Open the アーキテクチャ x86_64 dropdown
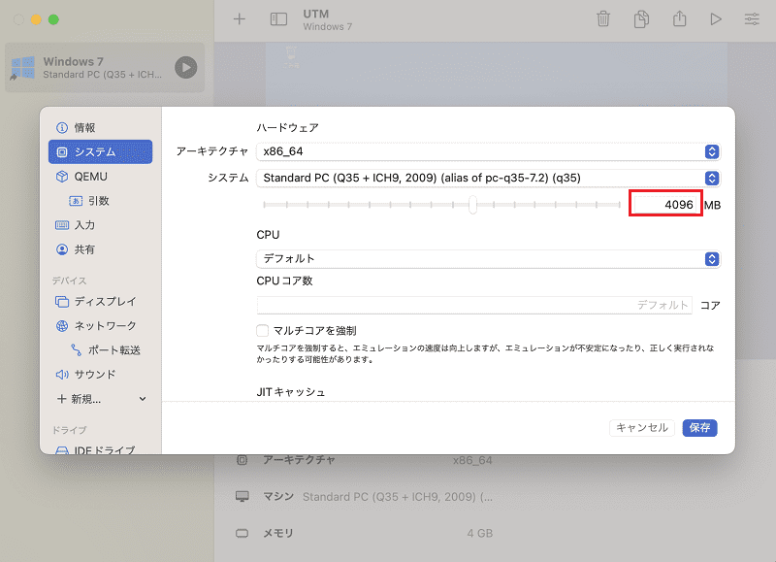The image size is (776, 562). tap(488, 151)
